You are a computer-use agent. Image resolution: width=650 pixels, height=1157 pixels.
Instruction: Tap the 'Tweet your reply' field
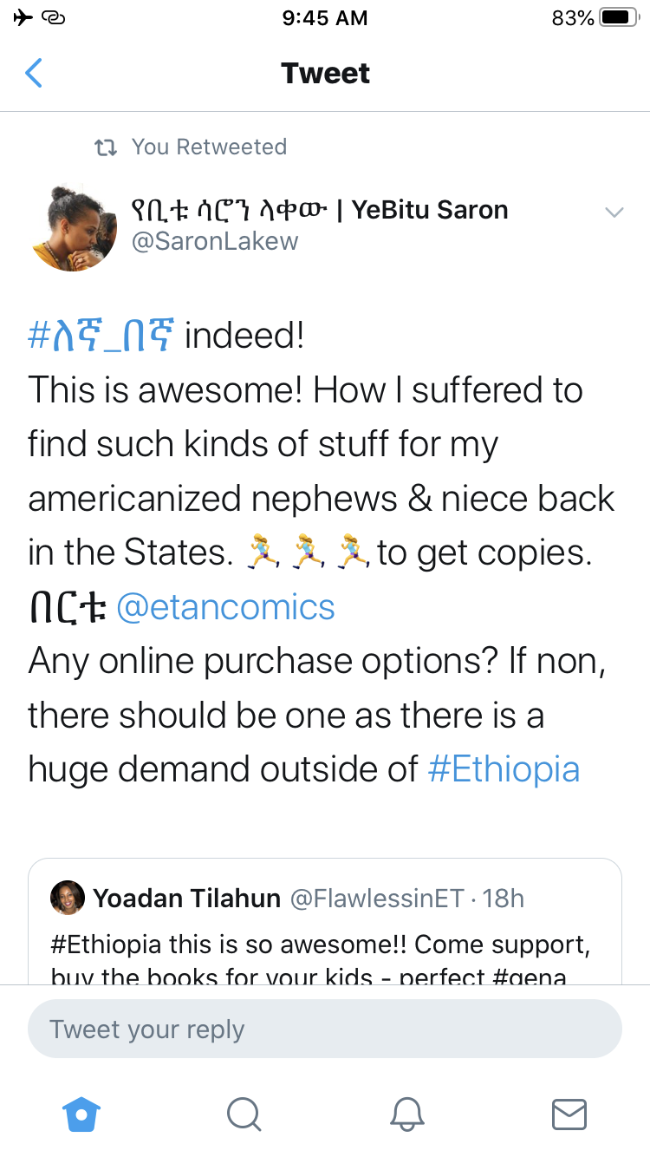click(x=325, y=1030)
